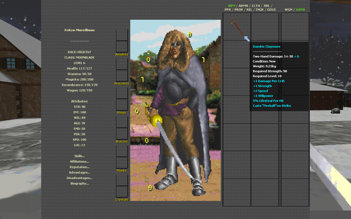This screenshot has height=219, width=351.
Task: Click the Encumbrance: 150/170 value
Action: point(80,85)
